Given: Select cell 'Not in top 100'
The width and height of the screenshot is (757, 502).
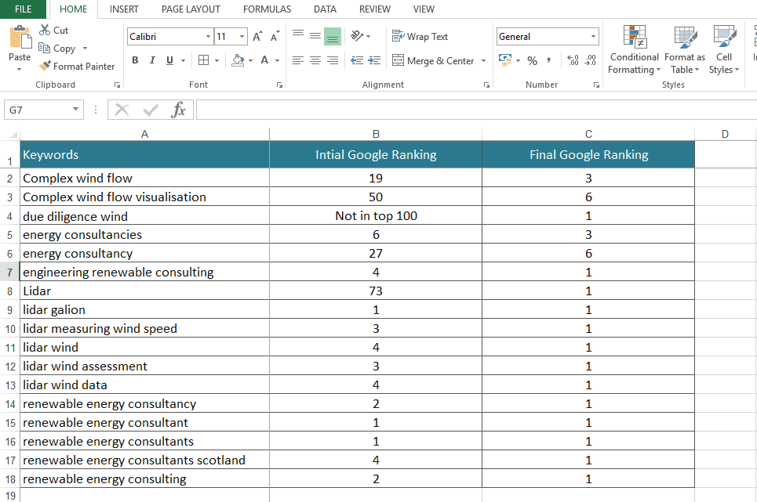Looking at the screenshot, I should (376, 215).
